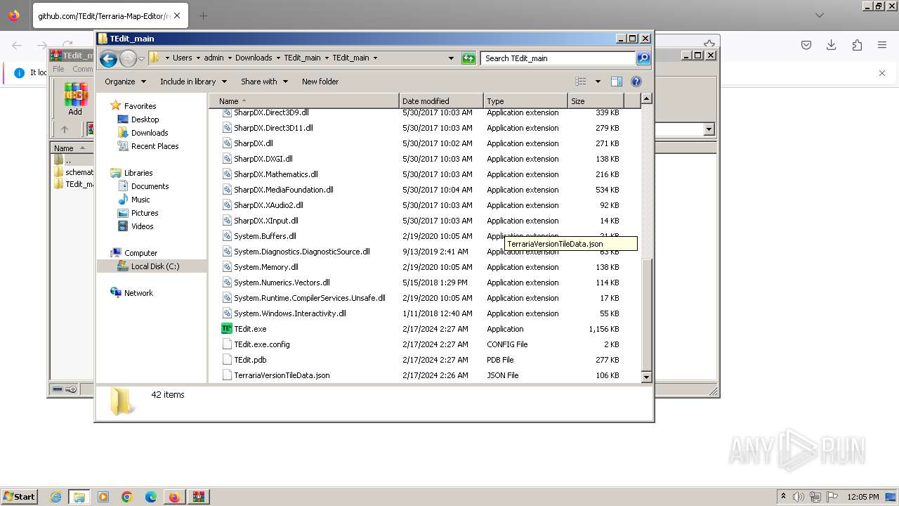Open the Organize dropdown menu
The height and width of the screenshot is (506, 899).
[125, 82]
